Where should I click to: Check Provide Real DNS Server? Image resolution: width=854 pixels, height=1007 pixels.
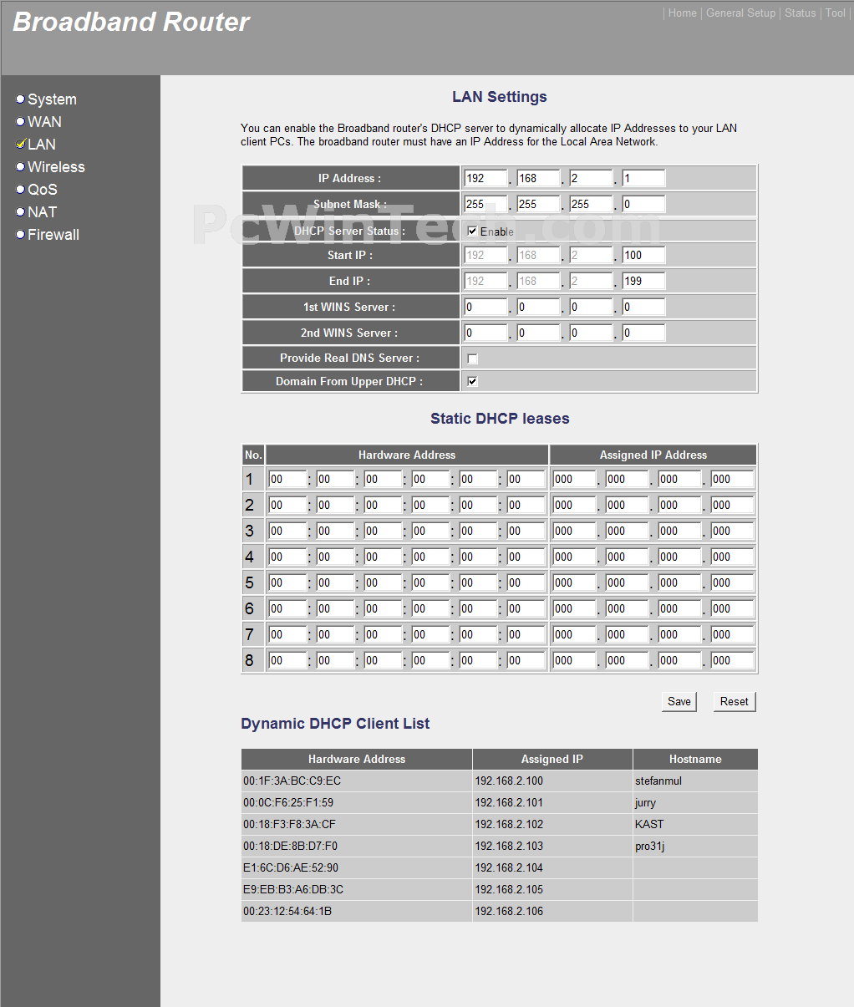coord(472,359)
